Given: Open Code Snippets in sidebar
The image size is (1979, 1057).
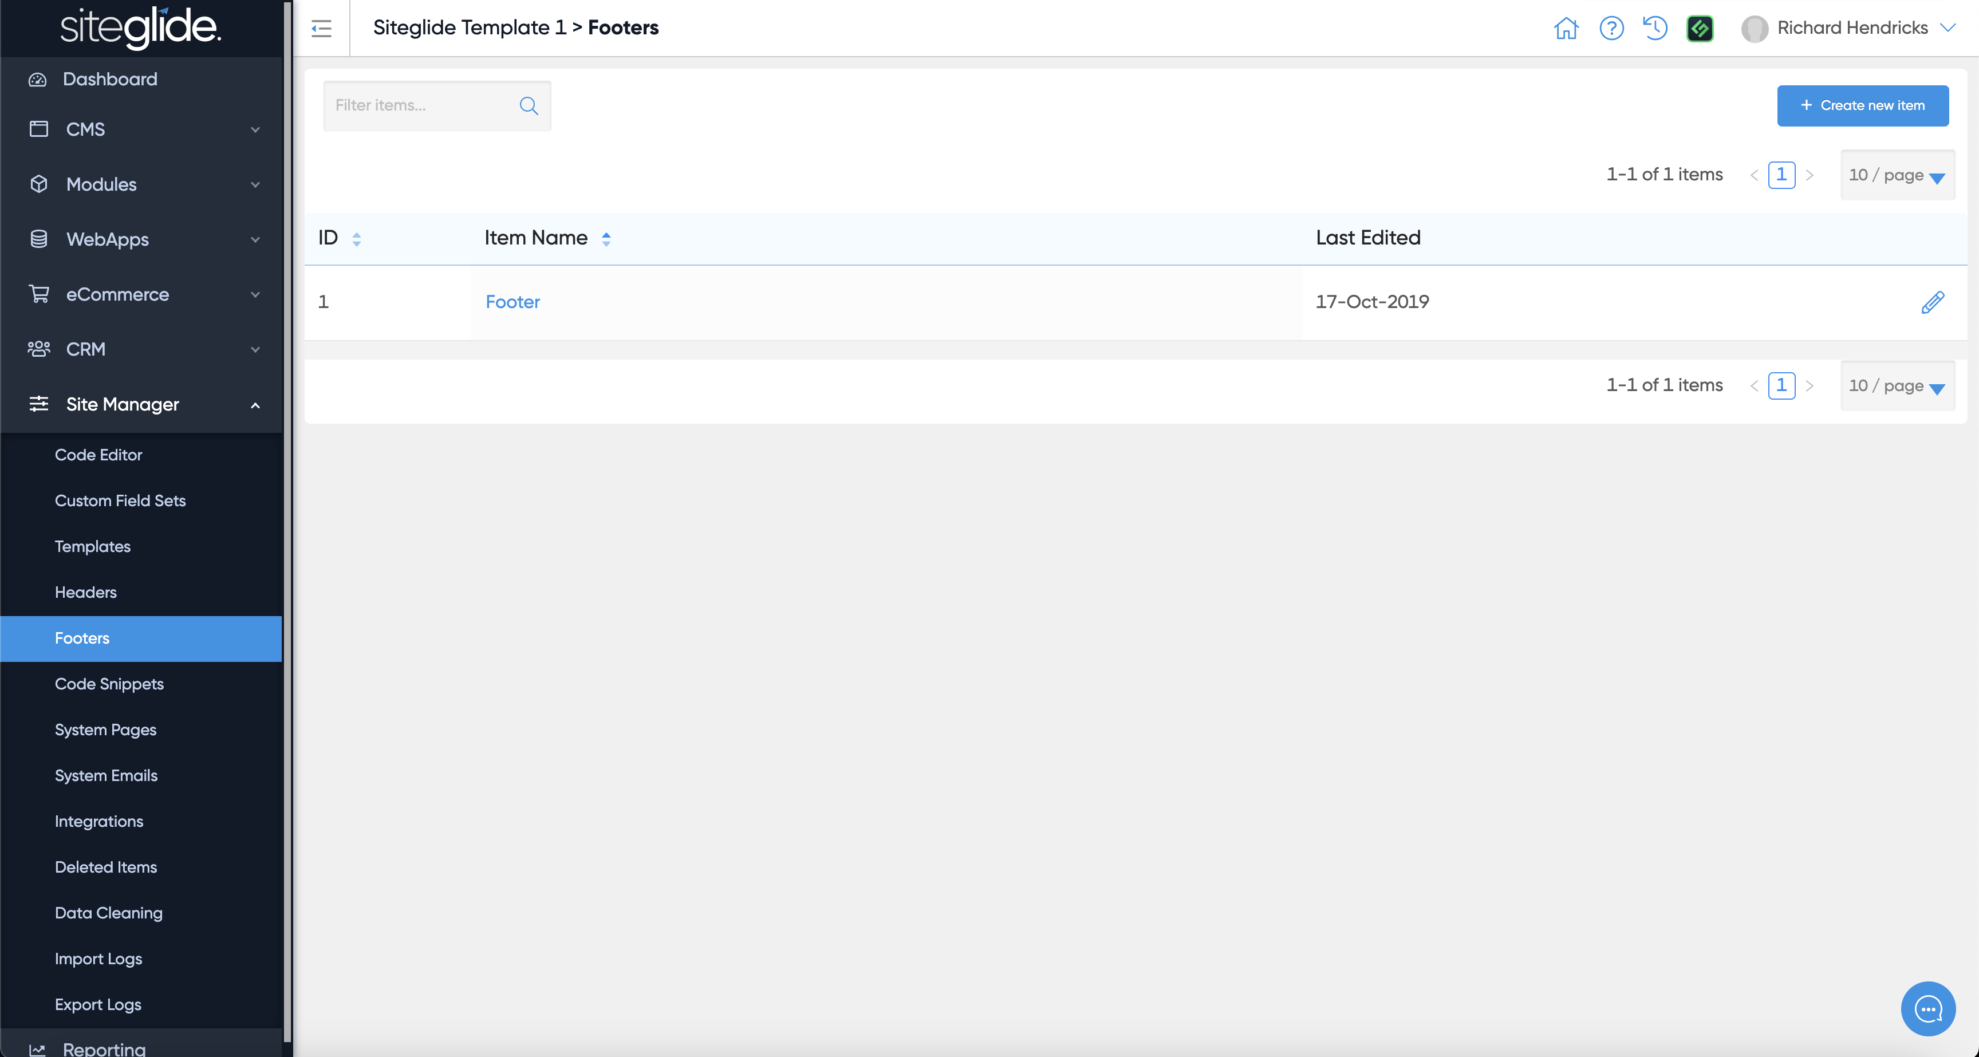Looking at the screenshot, I should (x=109, y=684).
